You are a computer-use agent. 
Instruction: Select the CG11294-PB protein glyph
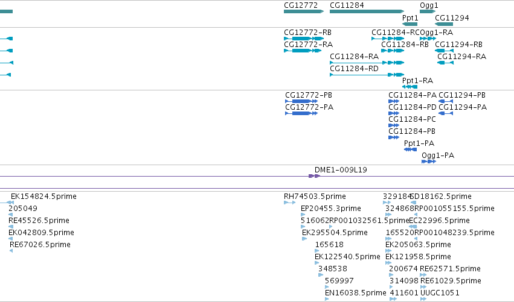446,101
